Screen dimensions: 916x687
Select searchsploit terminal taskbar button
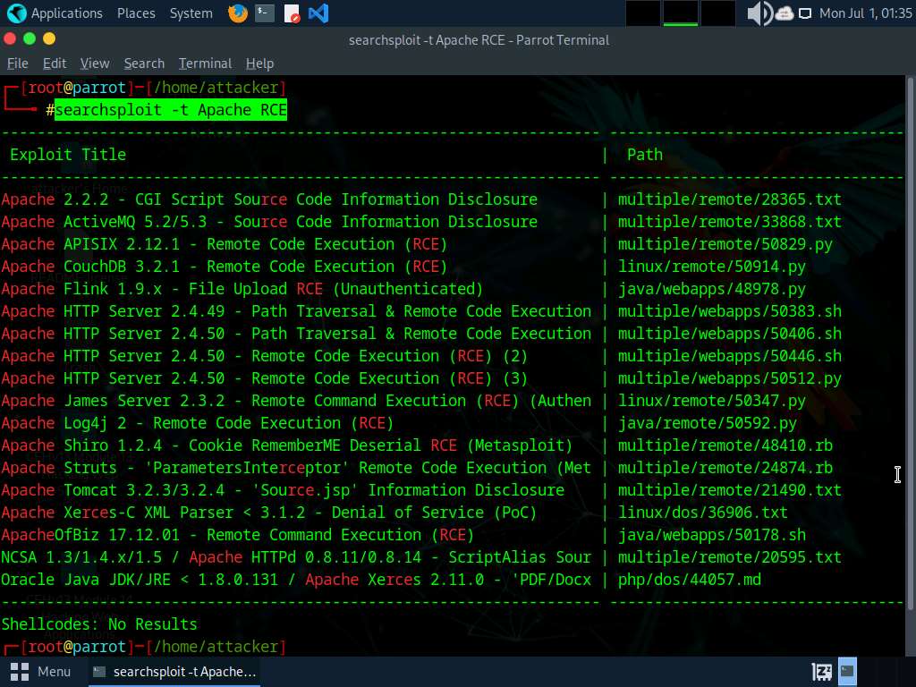coord(175,672)
